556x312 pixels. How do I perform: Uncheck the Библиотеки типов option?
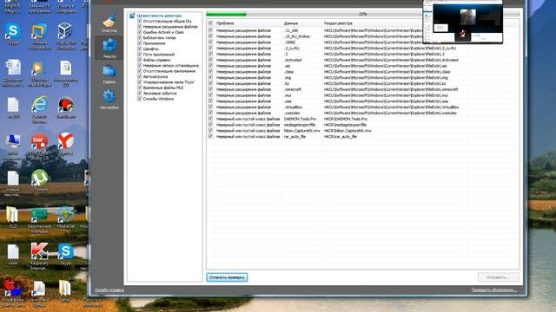point(140,37)
